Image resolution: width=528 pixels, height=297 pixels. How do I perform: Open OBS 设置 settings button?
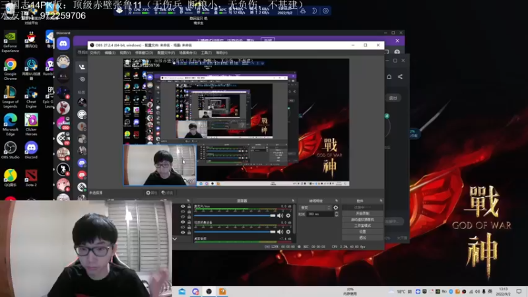362,232
